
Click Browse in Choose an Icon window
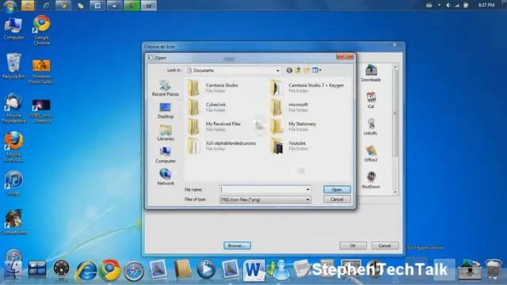coord(237,245)
